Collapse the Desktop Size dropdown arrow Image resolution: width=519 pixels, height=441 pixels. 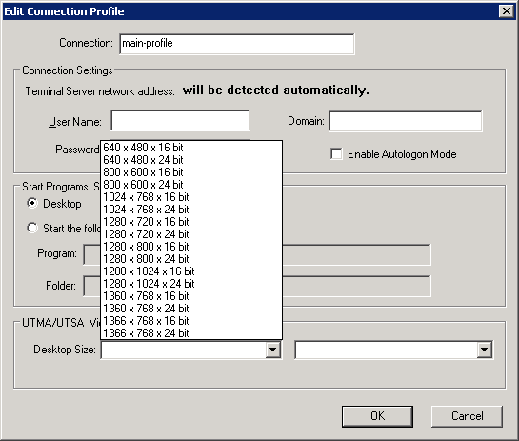[x=273, y=350]
